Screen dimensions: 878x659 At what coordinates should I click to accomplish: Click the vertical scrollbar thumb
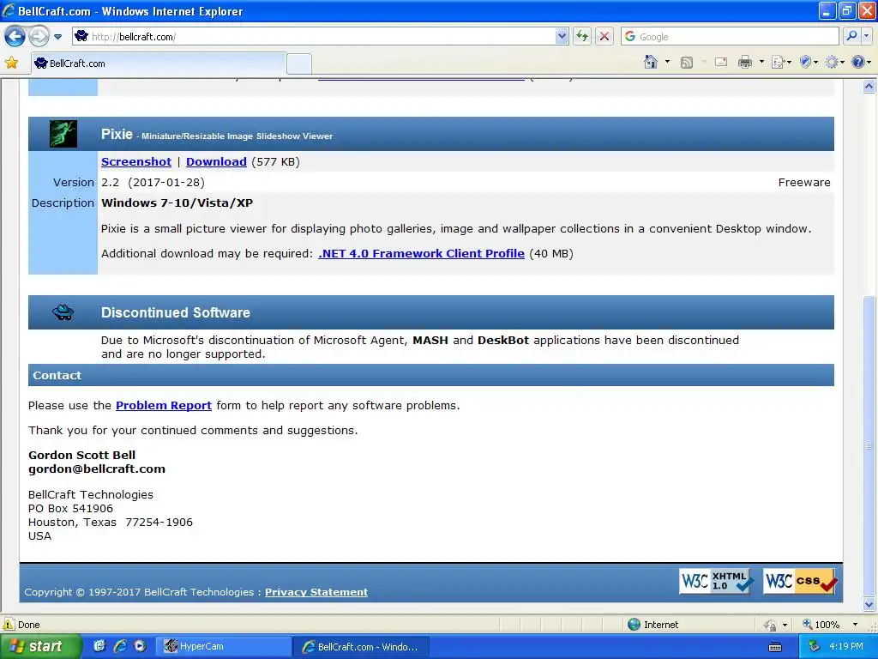pos(869,446)
